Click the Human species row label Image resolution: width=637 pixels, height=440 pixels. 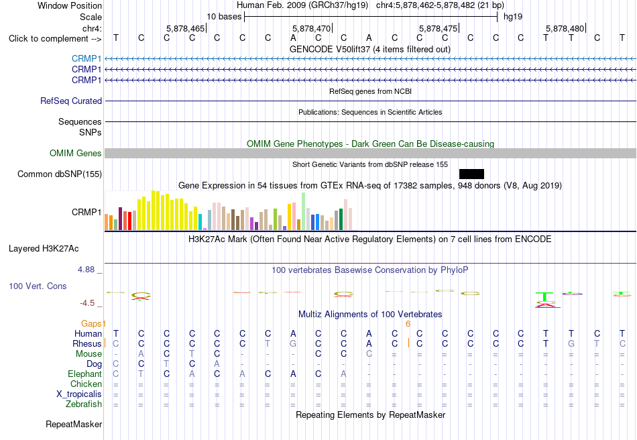click(88, 333)
